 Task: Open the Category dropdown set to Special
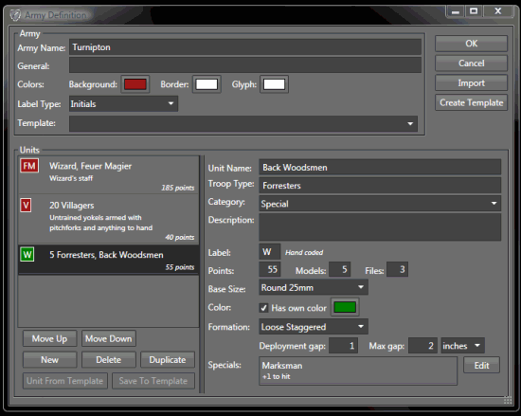point(380,204)
